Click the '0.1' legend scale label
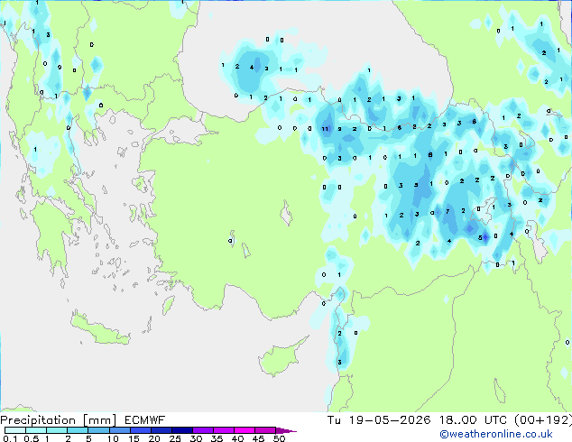 pyautogui.click(x=10, y=438)
